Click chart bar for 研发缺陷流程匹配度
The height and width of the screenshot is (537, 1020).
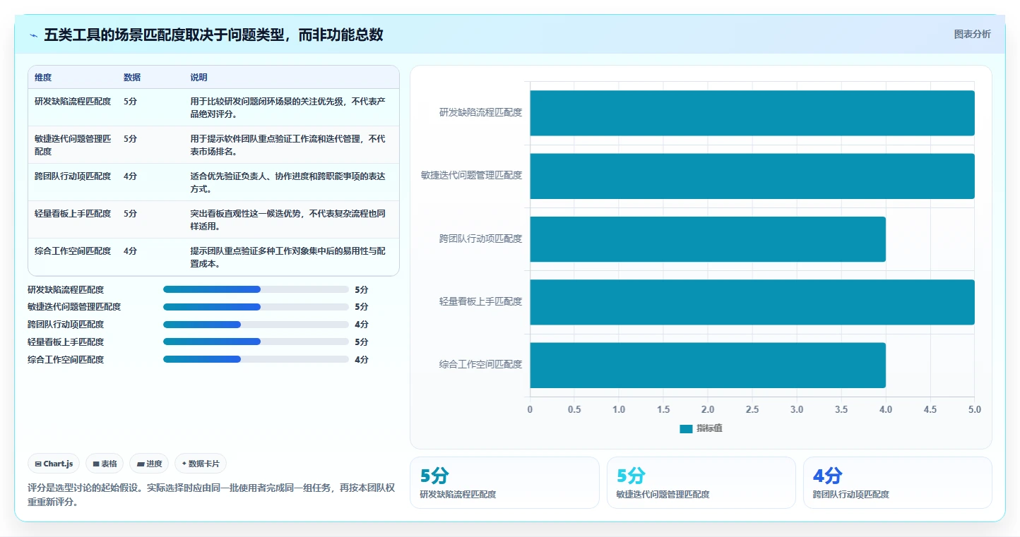tap(752, 113)
